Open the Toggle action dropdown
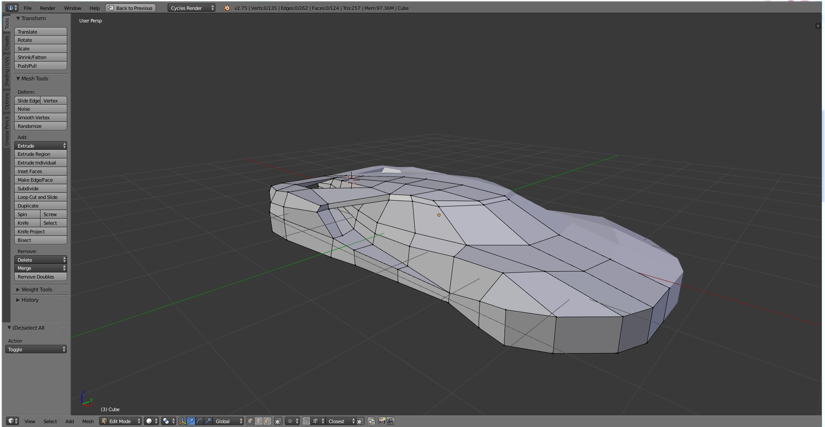 pos(36,349)
